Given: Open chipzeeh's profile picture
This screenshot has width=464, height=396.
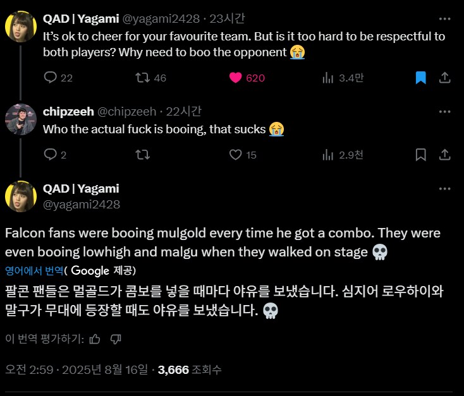Looking at the screenshot, I should [x=20, y=118].
